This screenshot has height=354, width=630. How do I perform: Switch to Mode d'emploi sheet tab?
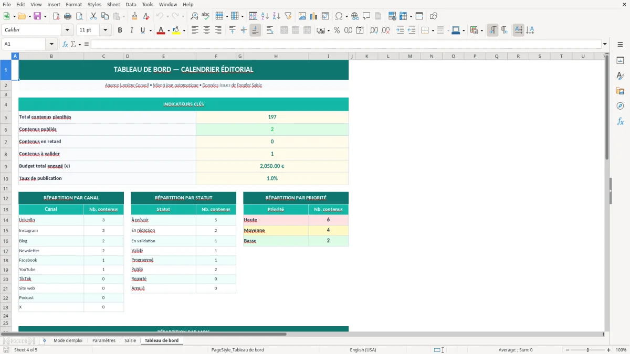point(68,340)
